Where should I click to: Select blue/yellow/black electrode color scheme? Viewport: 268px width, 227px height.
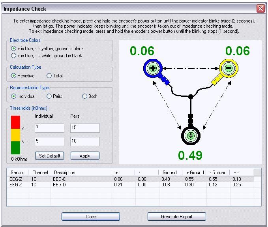[14, 49]
